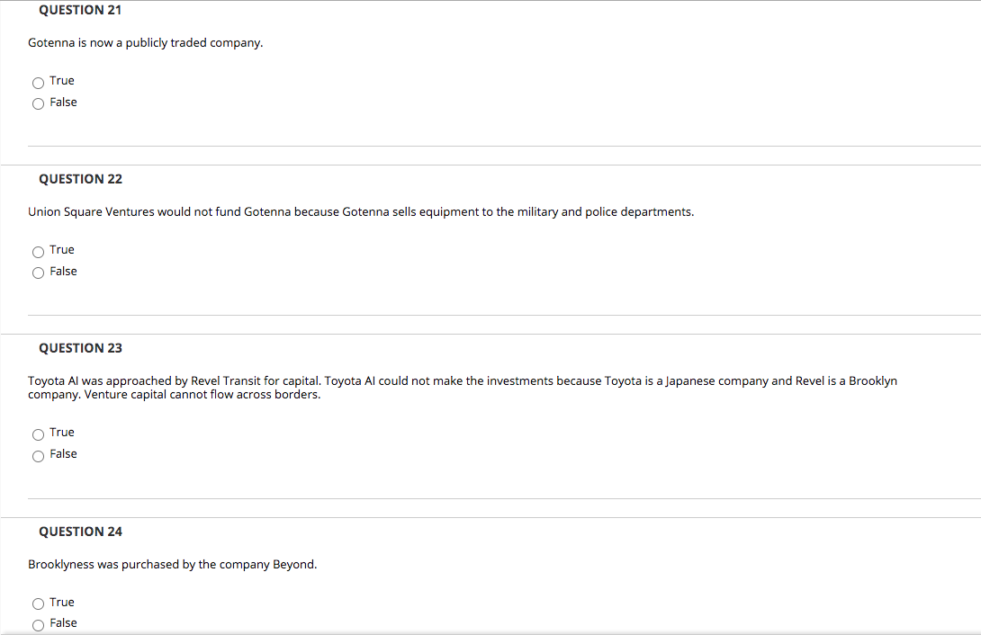
Task: Select True for Question 21
Action: coord(38,82)
